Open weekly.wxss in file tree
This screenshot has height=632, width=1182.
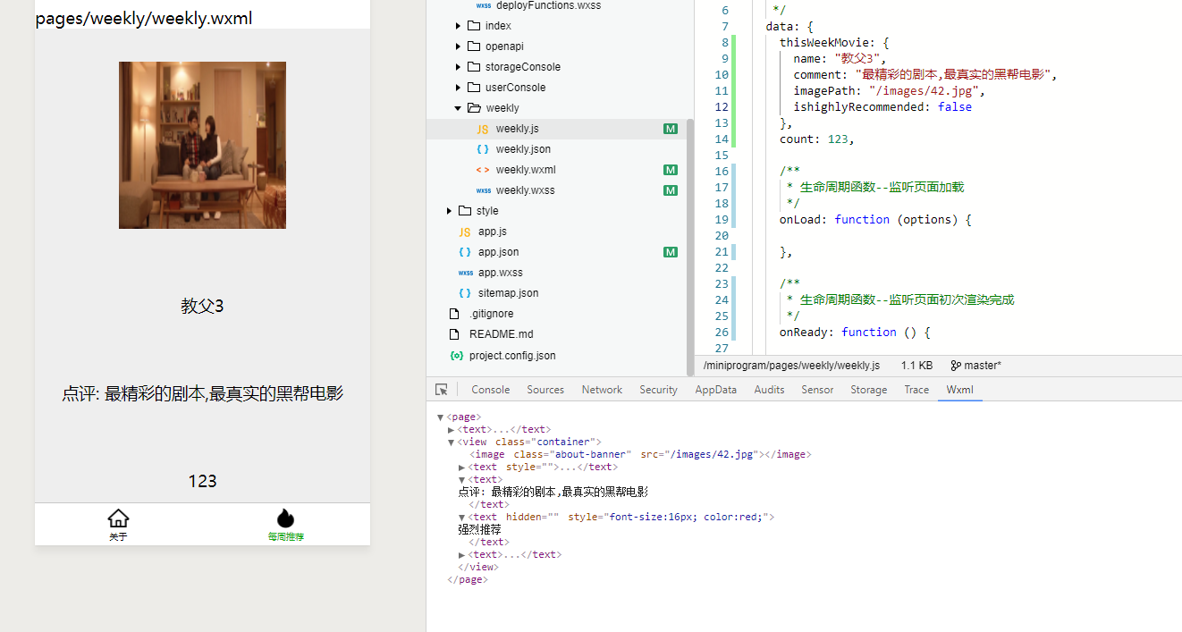pos(525,190)
